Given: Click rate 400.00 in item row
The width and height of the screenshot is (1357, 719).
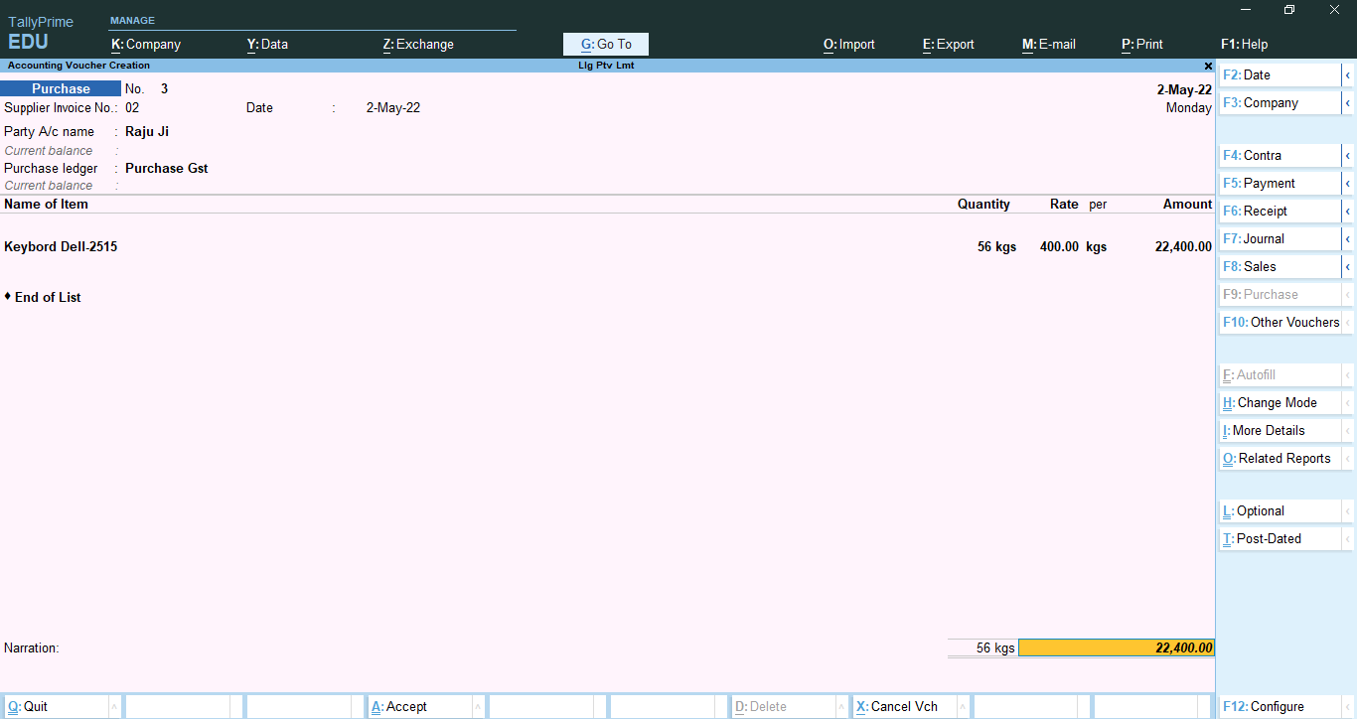Looking at the screenshot, I should pos(1059,246).
